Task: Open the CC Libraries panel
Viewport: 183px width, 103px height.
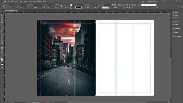Action: coord(177,36)
